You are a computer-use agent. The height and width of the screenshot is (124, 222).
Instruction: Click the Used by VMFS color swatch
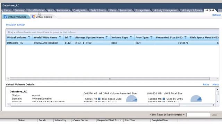click(164, 99)
